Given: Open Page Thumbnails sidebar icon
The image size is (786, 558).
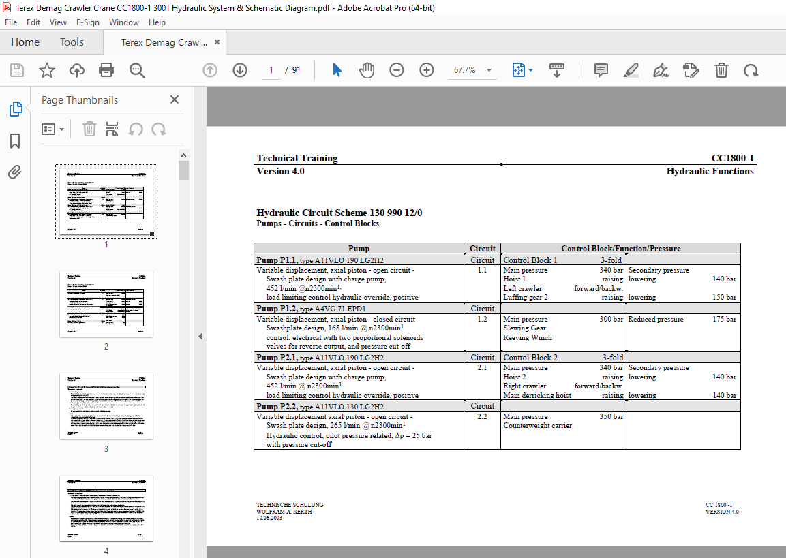Looking at the screenshot, I should point(16,109).
